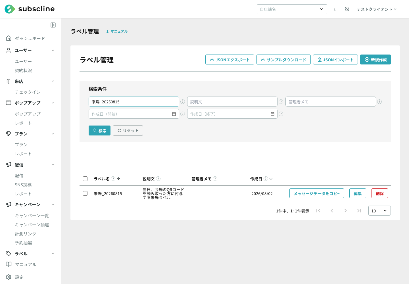Open the rows-per-page dropdown showing 10
The height and width of the screenshot is (284, 409).
coord(379,211)
